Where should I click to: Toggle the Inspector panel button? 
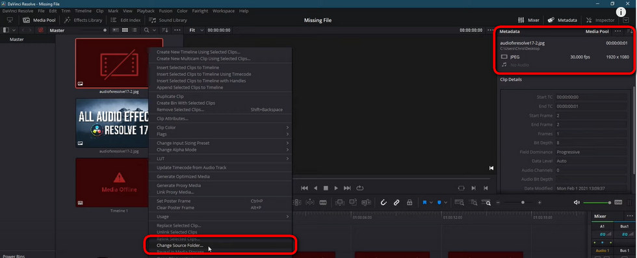[600, 20]
